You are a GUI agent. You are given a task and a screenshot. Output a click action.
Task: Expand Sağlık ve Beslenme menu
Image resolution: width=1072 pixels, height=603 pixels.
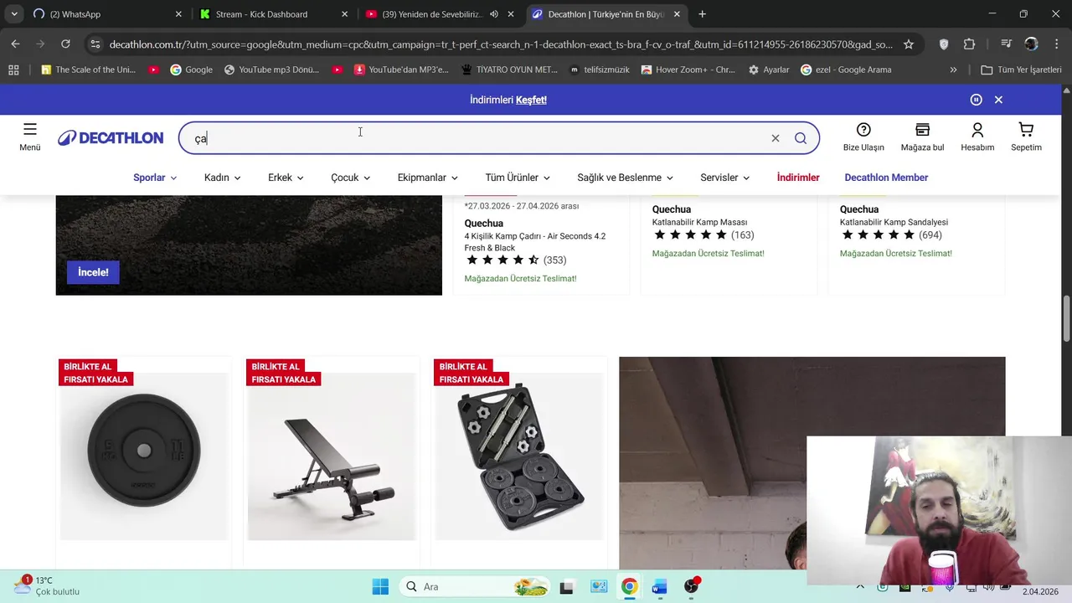click(x=625, y=178)
